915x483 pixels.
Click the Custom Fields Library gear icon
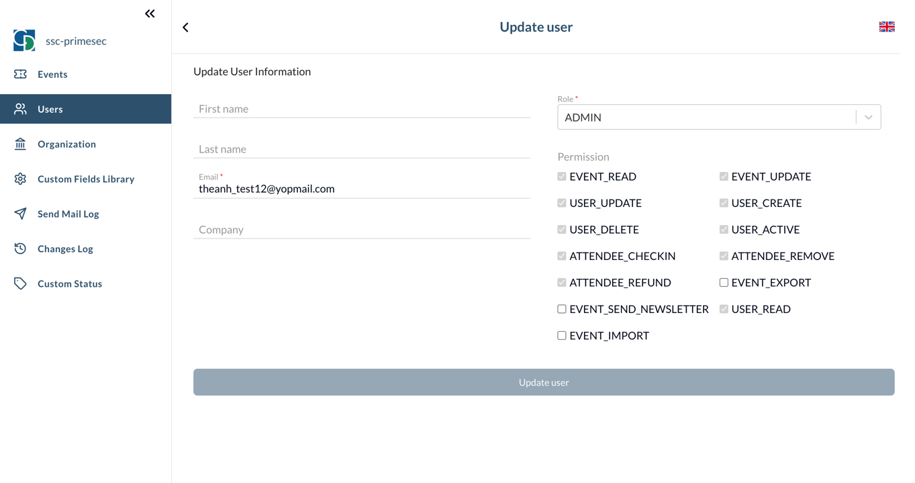(x=19, y=179)
